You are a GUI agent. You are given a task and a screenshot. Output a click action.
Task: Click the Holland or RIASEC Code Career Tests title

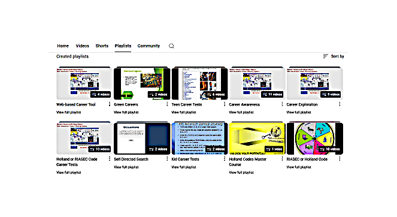tap(77, 162)
